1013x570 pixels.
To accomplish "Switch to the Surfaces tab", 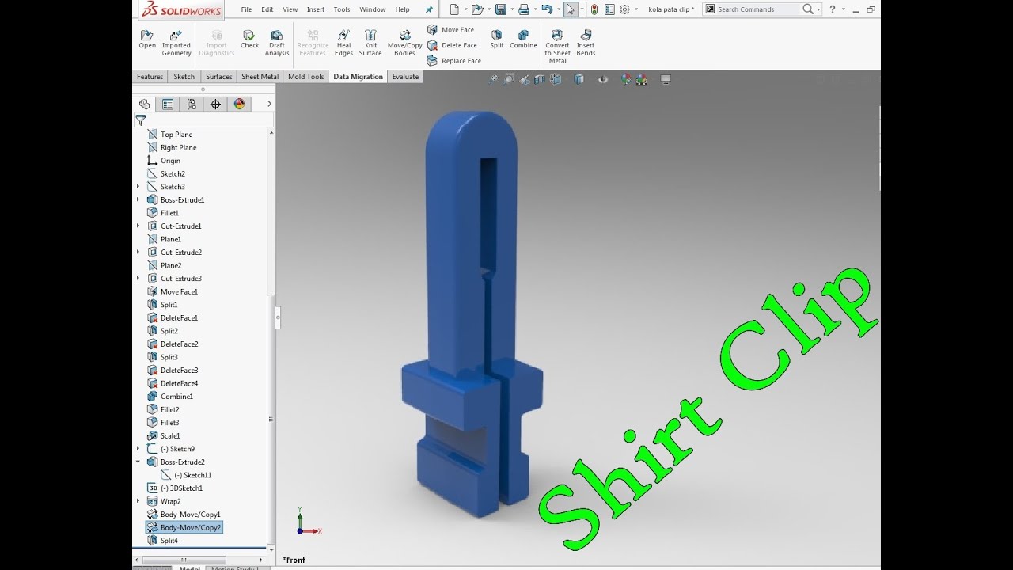I will point(218,77).
